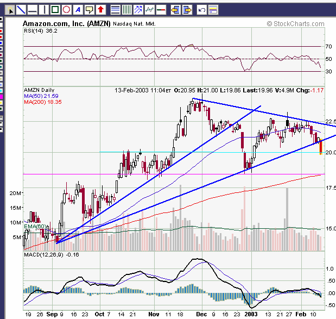Select the green rectangle drawing tool
Image resolution: width=336 pixels, height=319 pixels.
point(55,10)
